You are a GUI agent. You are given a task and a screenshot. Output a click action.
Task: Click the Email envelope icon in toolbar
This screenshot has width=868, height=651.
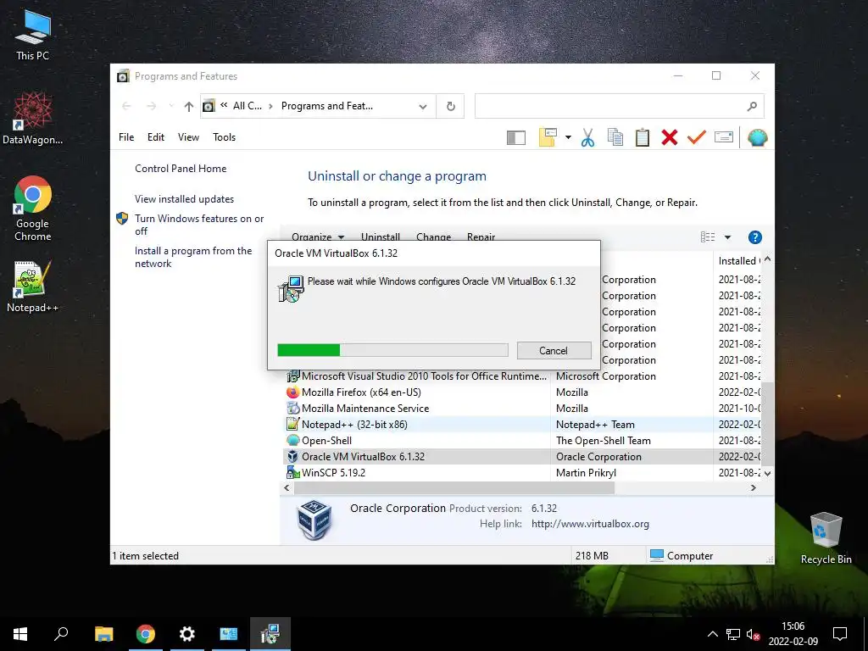[x=724, y=136]
